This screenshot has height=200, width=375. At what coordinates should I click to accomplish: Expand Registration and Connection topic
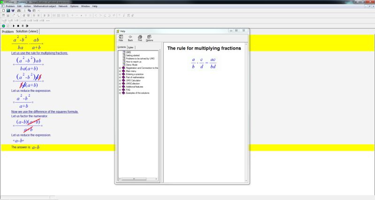point(120,68)
